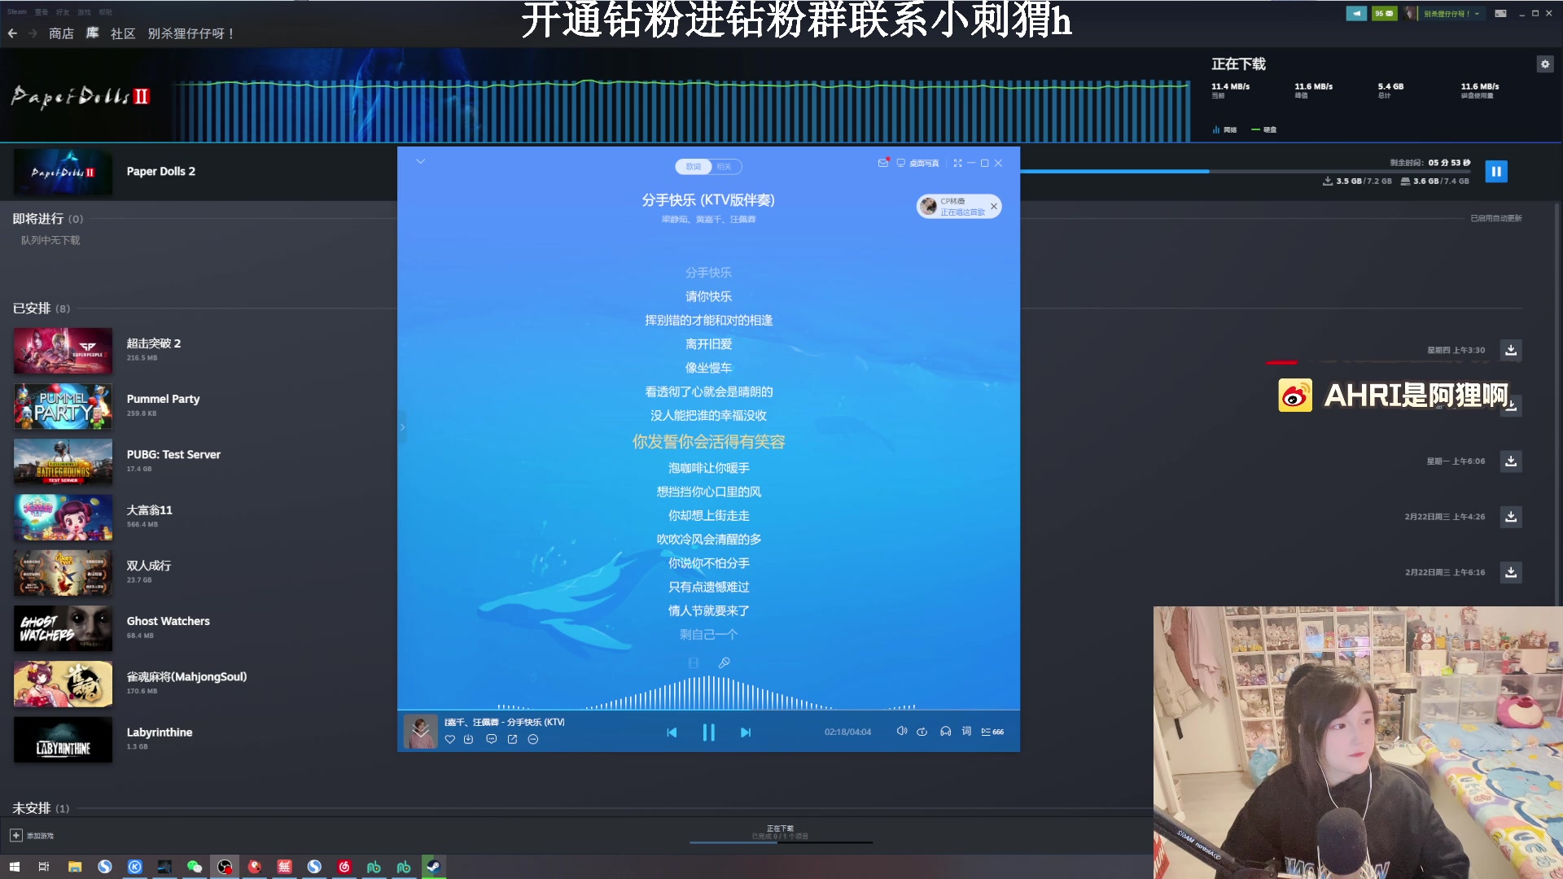1563x879 pixels.
Task: Open File Explorer from taskbar
Action: click(x=74, y=867)
